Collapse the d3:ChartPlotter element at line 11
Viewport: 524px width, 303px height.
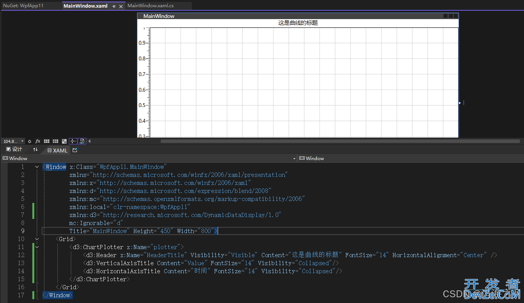[x=37, y=247]
